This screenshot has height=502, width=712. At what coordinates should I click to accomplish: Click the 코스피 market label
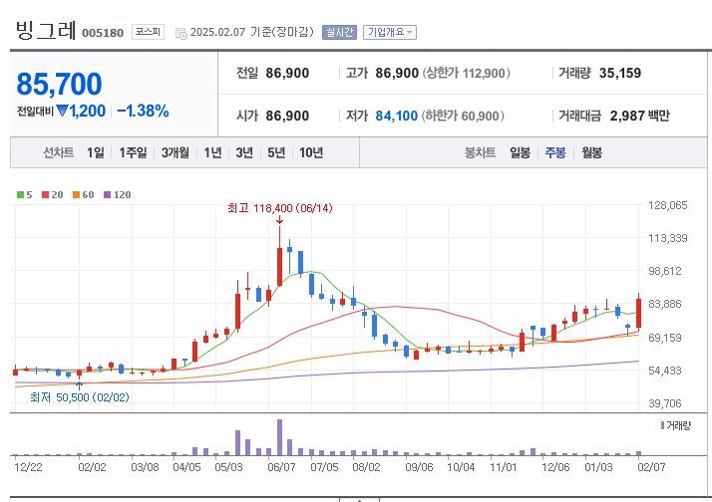coord(148,32)
